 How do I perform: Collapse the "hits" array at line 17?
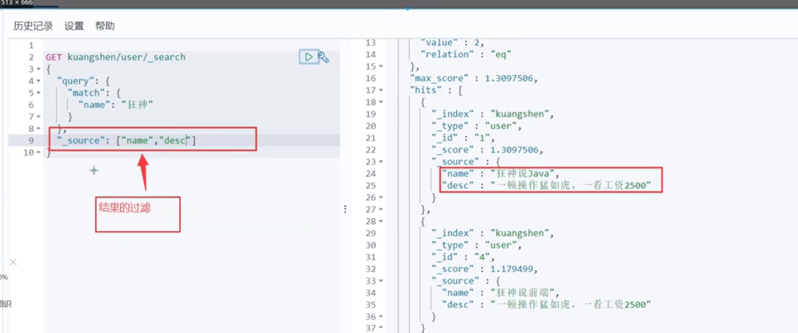[x=381, y=90]
